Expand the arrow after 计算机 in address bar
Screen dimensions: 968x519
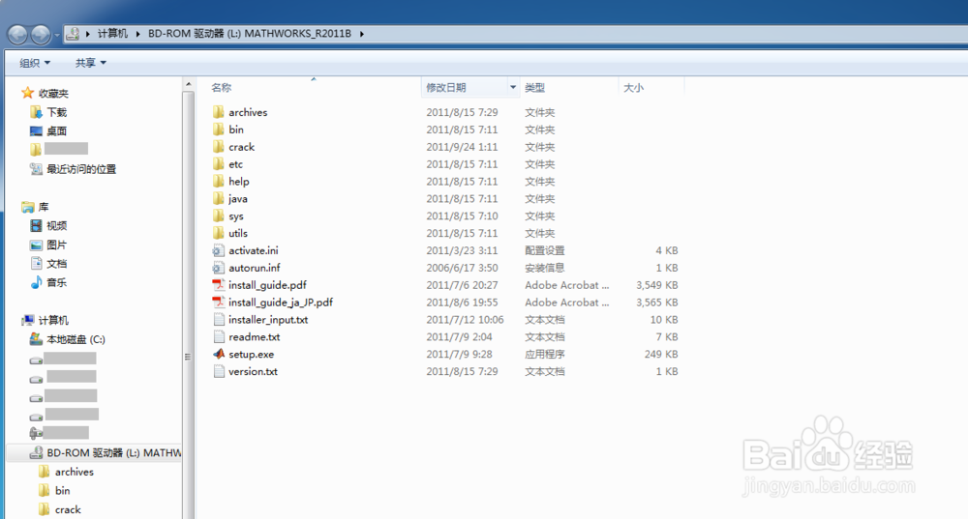coord(137,34)
